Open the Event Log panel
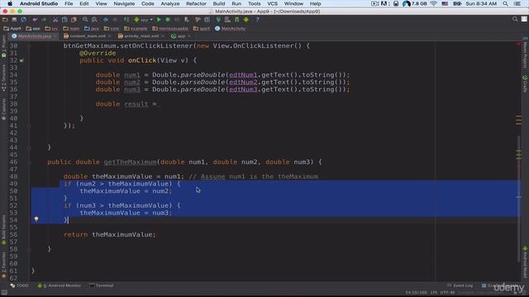529x297 pixels. tap(460, 285)
